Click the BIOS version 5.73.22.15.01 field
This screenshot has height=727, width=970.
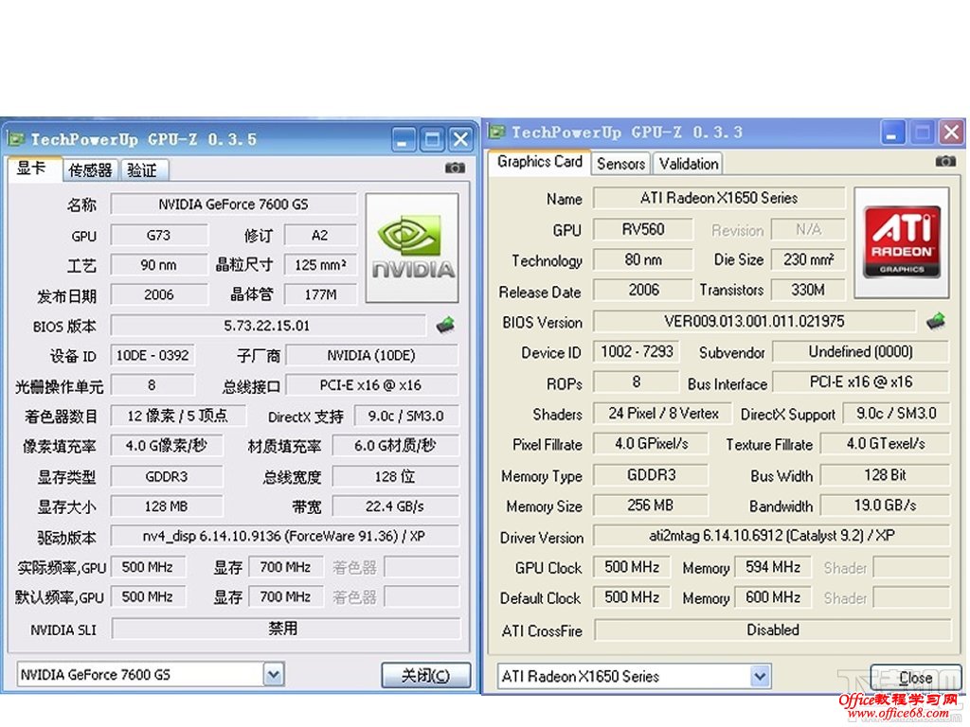[267, 326]
